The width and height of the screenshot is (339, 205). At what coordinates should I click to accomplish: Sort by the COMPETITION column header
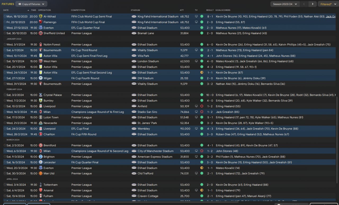pyautogui.click(x=78, y=10)
